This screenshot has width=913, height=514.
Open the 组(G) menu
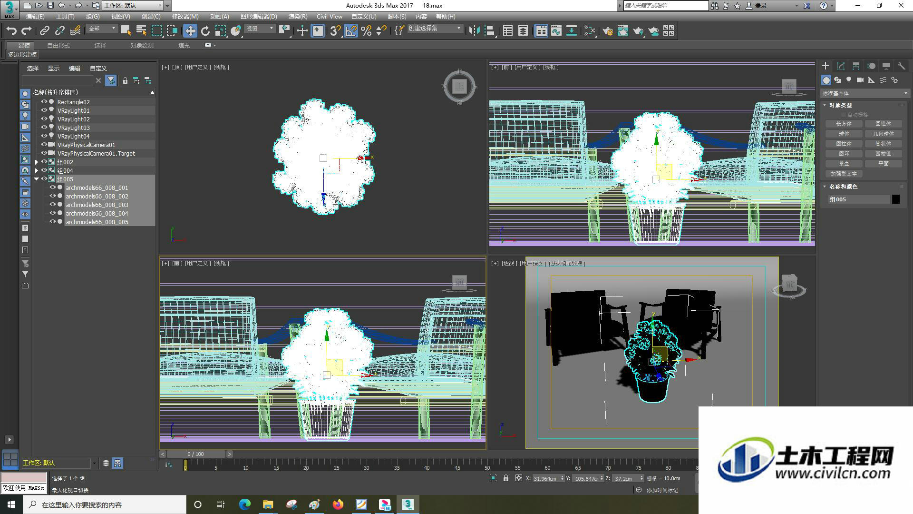(93, 17)
